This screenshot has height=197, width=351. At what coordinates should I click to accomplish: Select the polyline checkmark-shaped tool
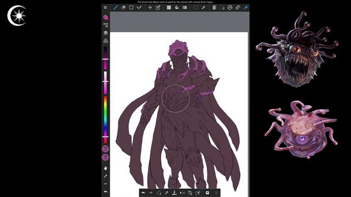[x=139, y=7]
